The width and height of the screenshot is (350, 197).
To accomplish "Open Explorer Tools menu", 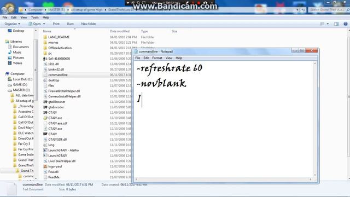I will (x=34, y=17).
